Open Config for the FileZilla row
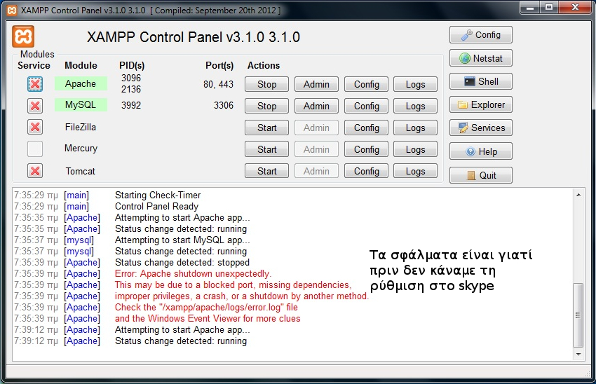Viewport: 596px width, 384px height. coord(367,128)
